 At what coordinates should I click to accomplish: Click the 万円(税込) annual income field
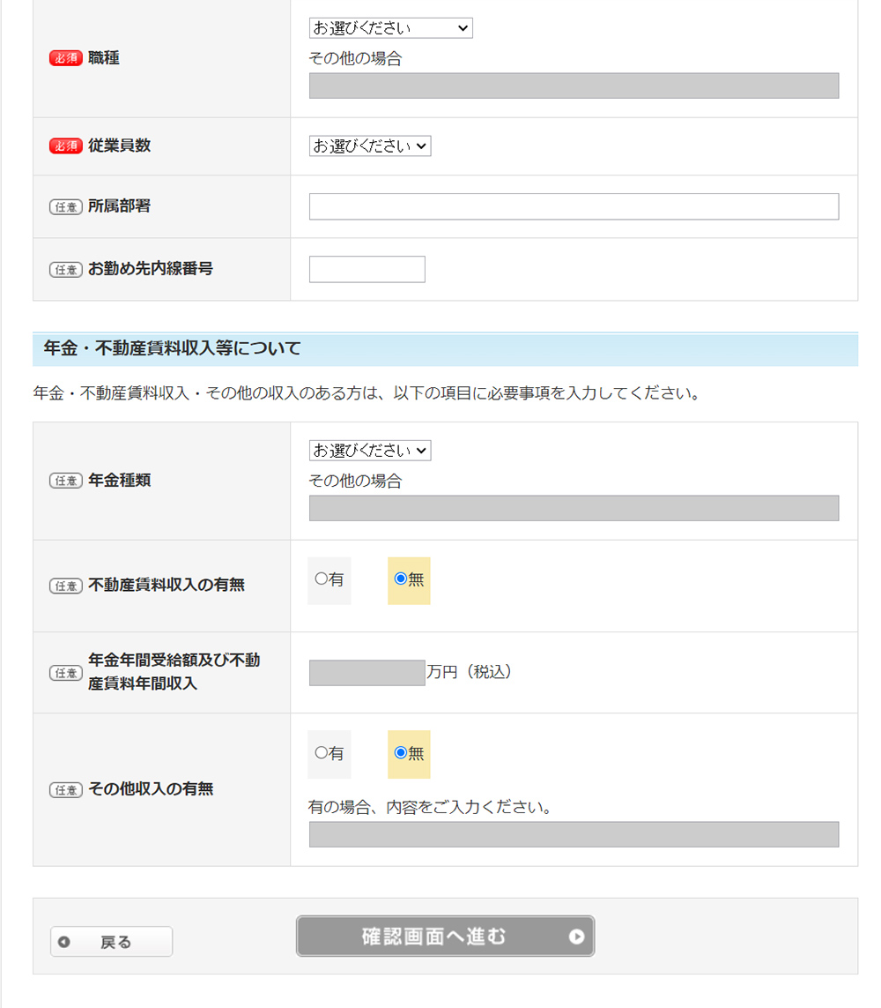[366, 673]
